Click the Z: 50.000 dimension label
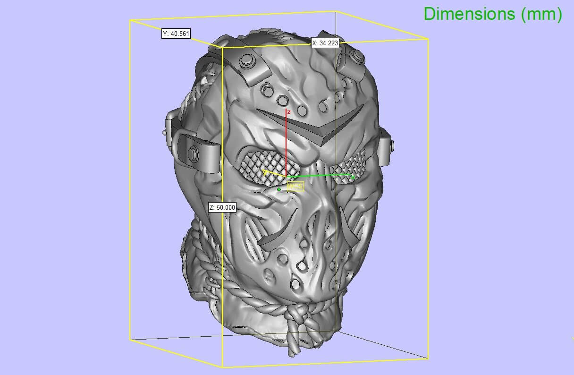Viewport: 574px width, 375px height. click(x=222, y=207)
